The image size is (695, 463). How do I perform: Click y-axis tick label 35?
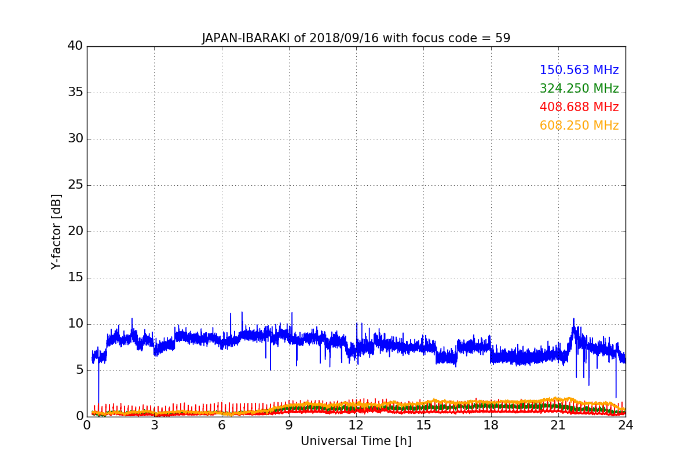point(75,92)
